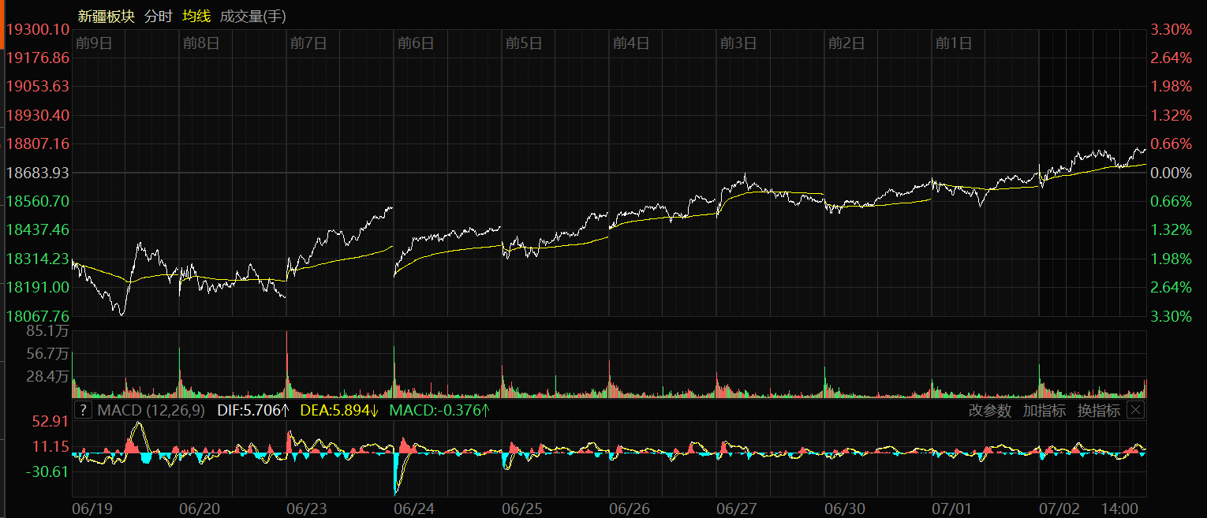Click the 前9日 day marker
Image resolution: width=1207 pixels, height=518 pixels.
click(94, 43)
